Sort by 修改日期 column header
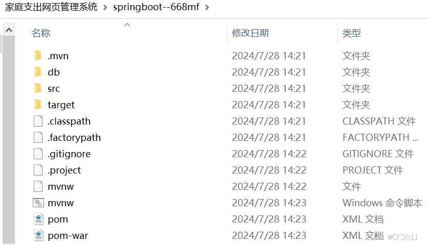This screenshot has height=245, width=429. [250, 33]
